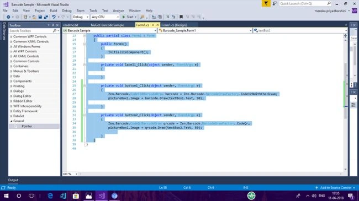Click the yellow feedback notification flag icon
Image resolution: width=359 pixels, height=201 pixels.
tap(266, 3)
